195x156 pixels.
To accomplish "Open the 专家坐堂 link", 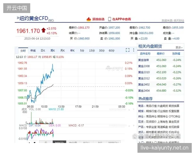I will point(151,127).
